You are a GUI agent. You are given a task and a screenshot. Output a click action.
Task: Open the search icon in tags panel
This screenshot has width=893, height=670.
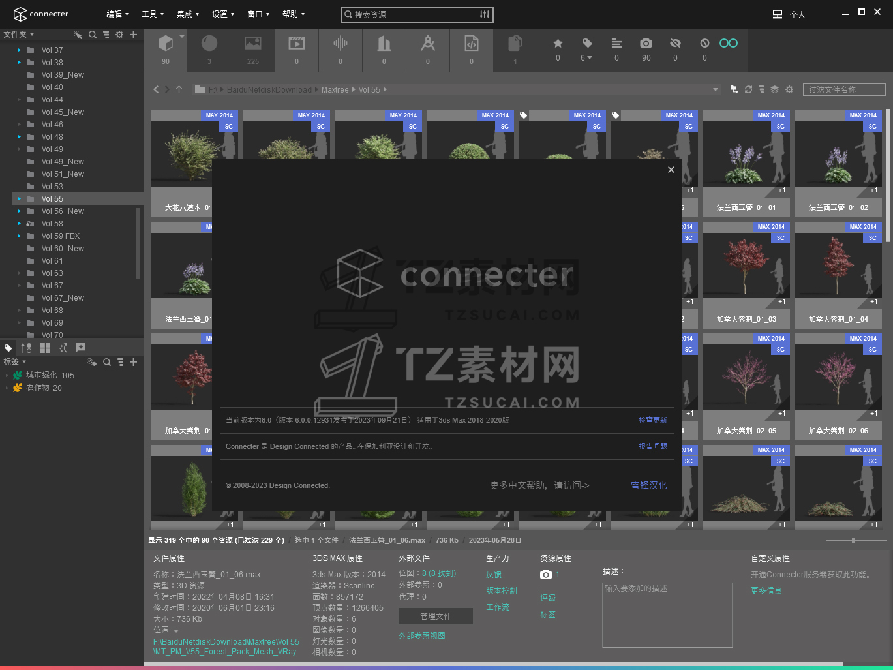click(x=107, y=362)
